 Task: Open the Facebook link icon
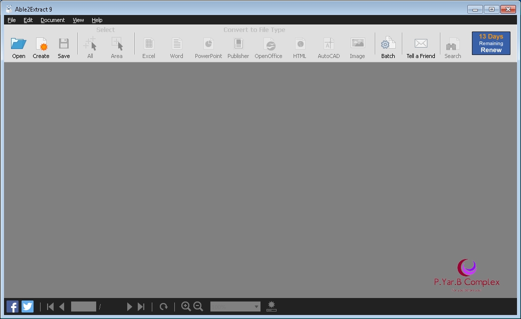[x=13, y=306]
